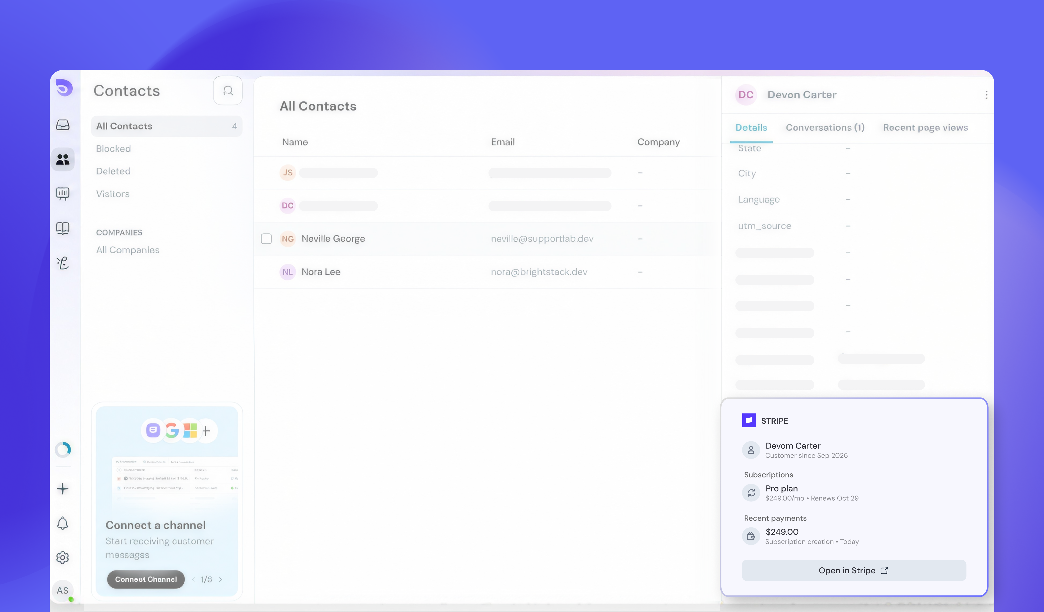Check the Neville George row checkbox

tap(266, 239)
